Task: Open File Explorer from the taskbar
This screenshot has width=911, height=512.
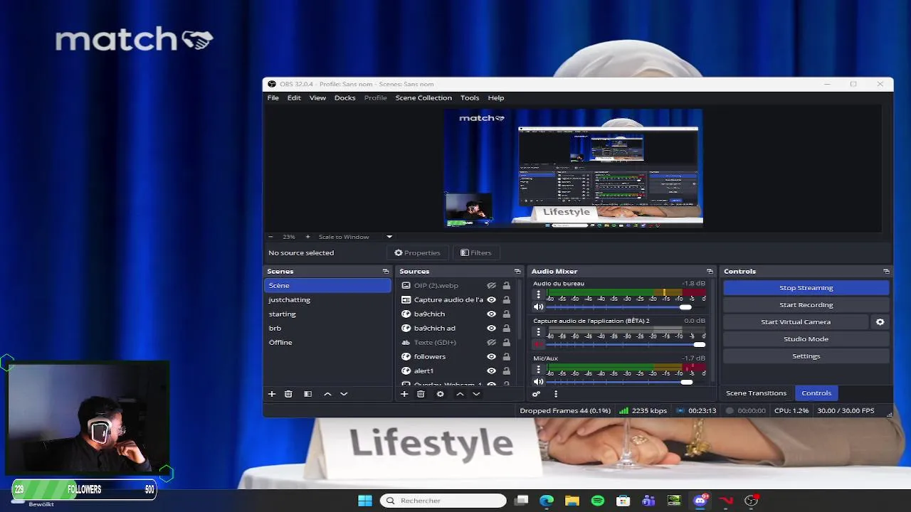Action: click(x=572, y=501)
